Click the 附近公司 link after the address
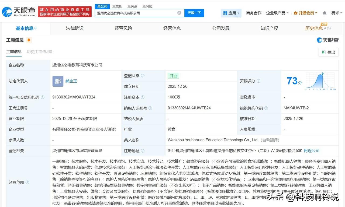 click(x=311, y=151)
